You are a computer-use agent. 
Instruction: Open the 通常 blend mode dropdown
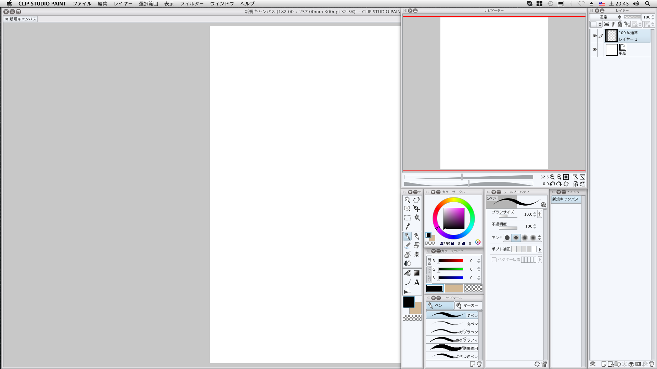coord(605,17)
